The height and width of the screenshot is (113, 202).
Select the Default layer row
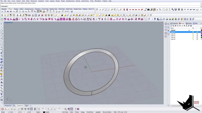[x=186, y=30]
